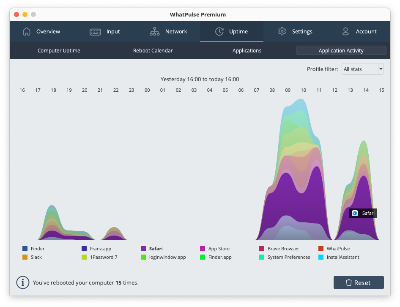Image resolution: width=400 pixels, height=307 pixels.
Task: Open the Computer Uptime view
Action: tap(59, 50)
